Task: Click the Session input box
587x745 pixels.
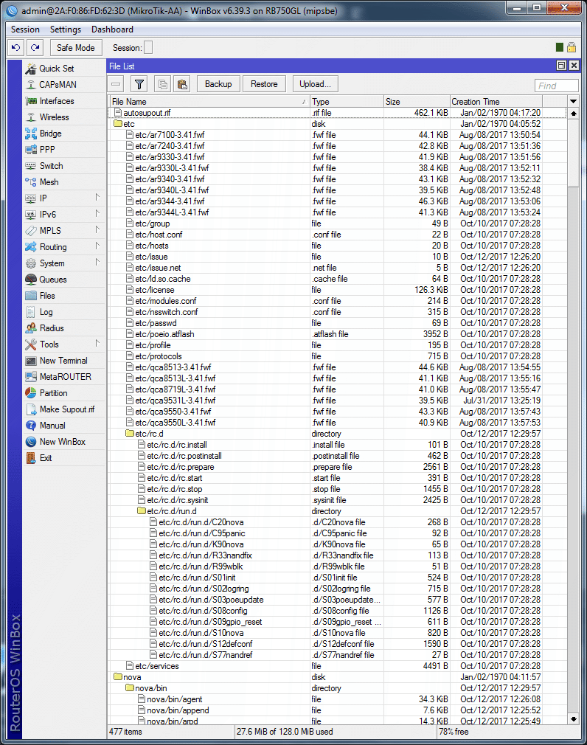Action: point(148,47)
